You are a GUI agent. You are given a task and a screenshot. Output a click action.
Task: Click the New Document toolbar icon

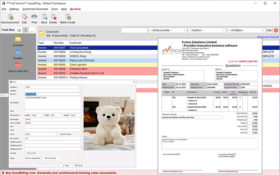click(x=10, y=19)
